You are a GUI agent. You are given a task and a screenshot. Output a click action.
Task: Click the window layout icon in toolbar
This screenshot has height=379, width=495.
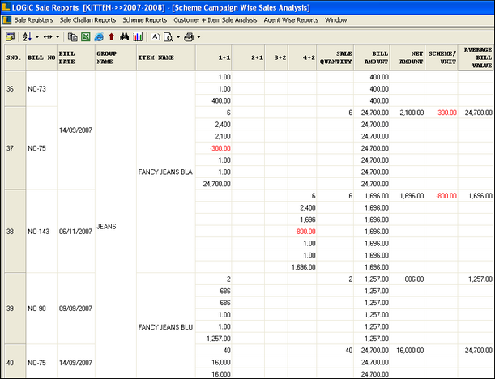10,37
